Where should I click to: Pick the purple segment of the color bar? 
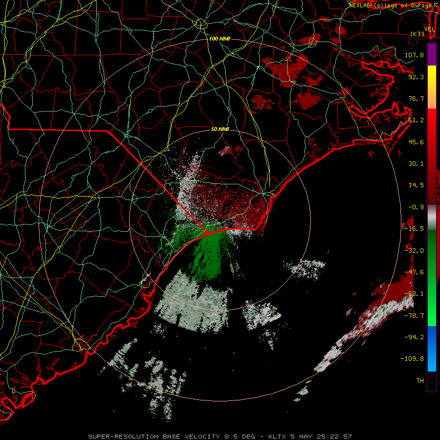point(432,54)
